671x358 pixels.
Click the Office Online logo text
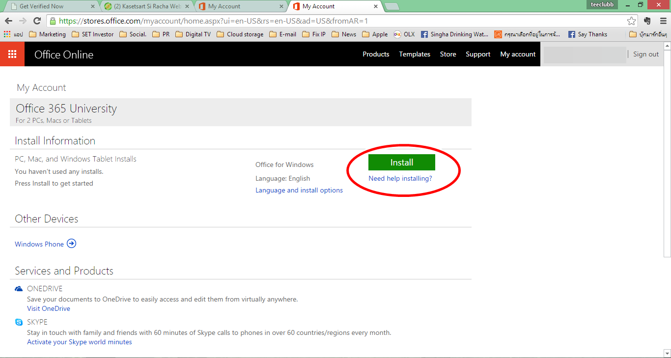[x=64, y=55]
